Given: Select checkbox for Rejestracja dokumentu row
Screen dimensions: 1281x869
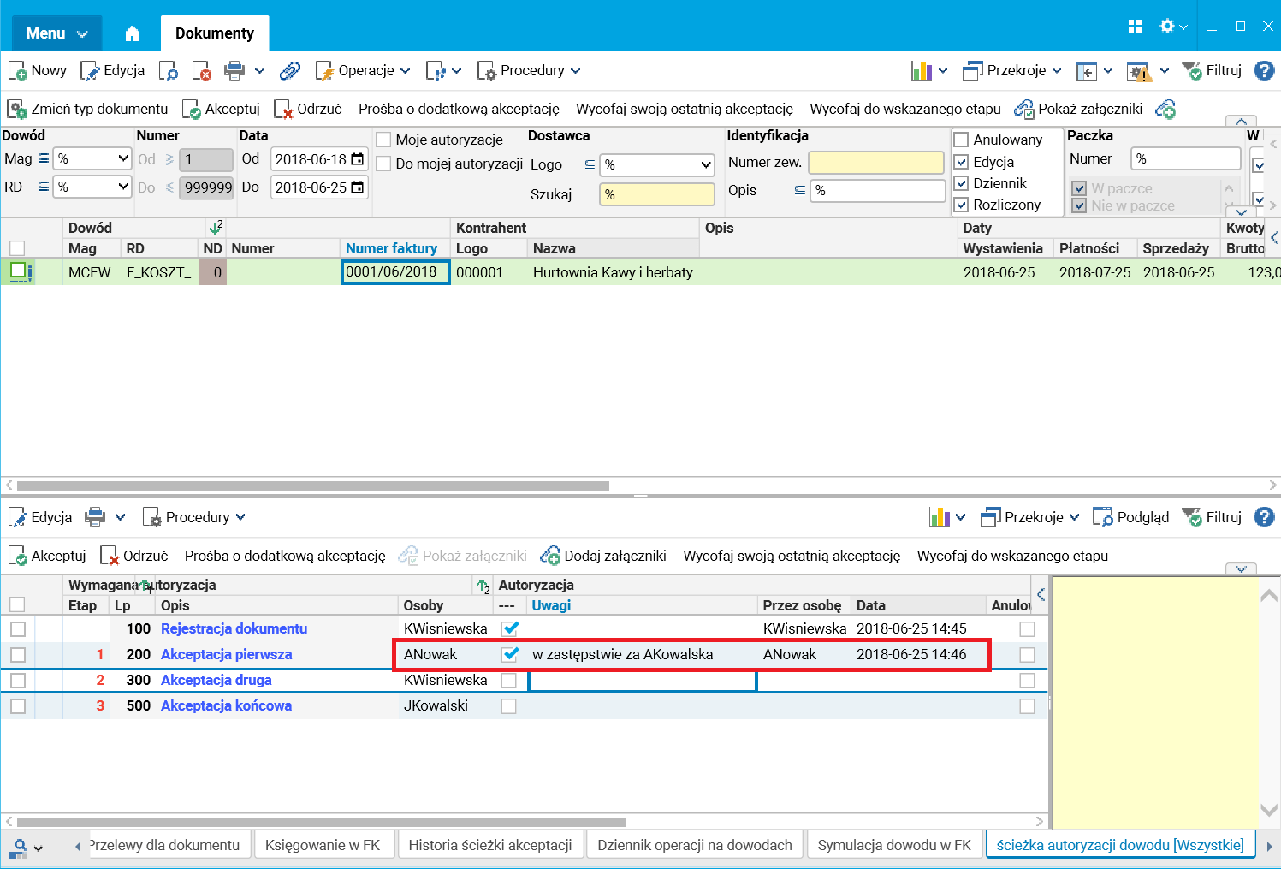Looking at the screenshot, I should point(18,629).
